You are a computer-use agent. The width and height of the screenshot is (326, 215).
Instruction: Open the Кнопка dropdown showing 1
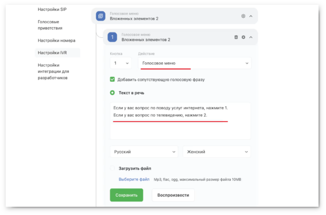[121, 63]
